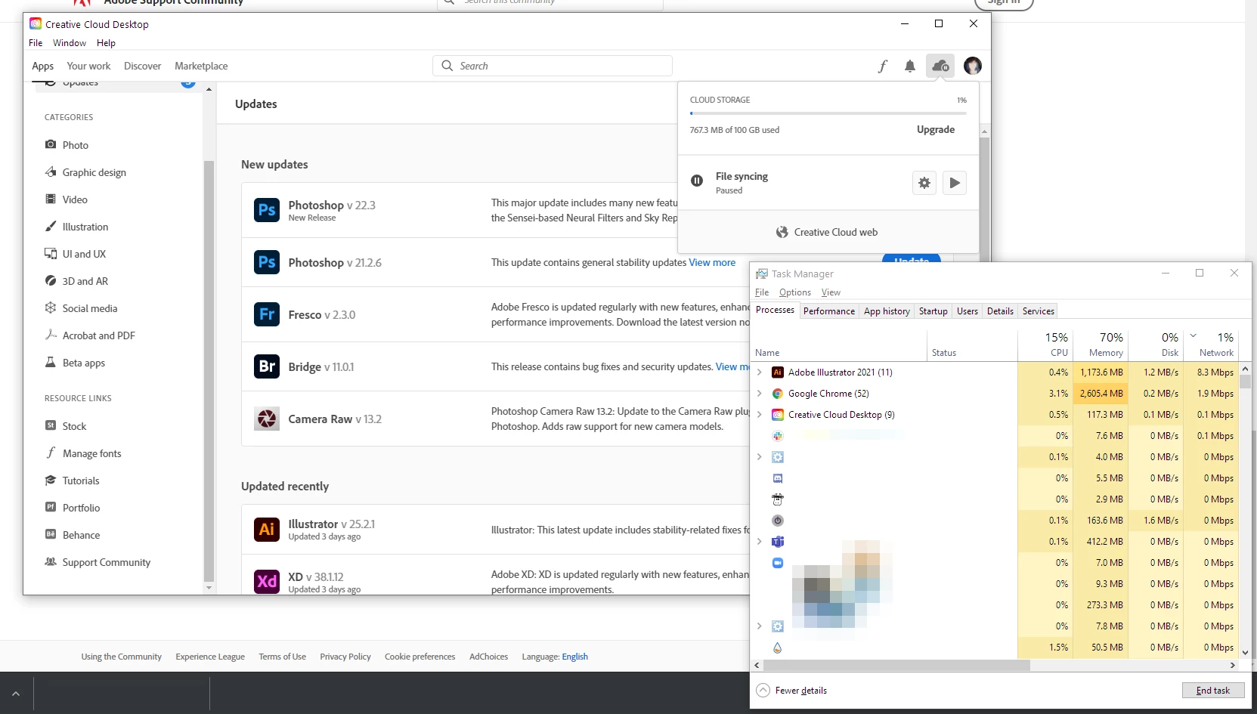
Task: Select the Graphic design category
Action: click(x=85, y=172)
